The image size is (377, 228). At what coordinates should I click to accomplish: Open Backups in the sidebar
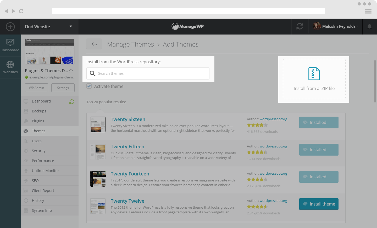50,111
